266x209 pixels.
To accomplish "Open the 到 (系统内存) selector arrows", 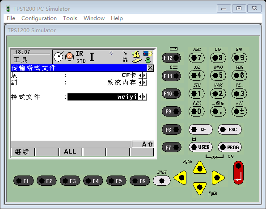I will pyautogui.click(x=142, y=83).
